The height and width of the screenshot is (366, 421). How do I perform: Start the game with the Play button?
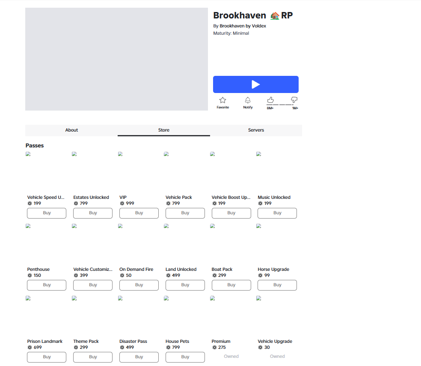pyautogui.click(x=255, y=84)
